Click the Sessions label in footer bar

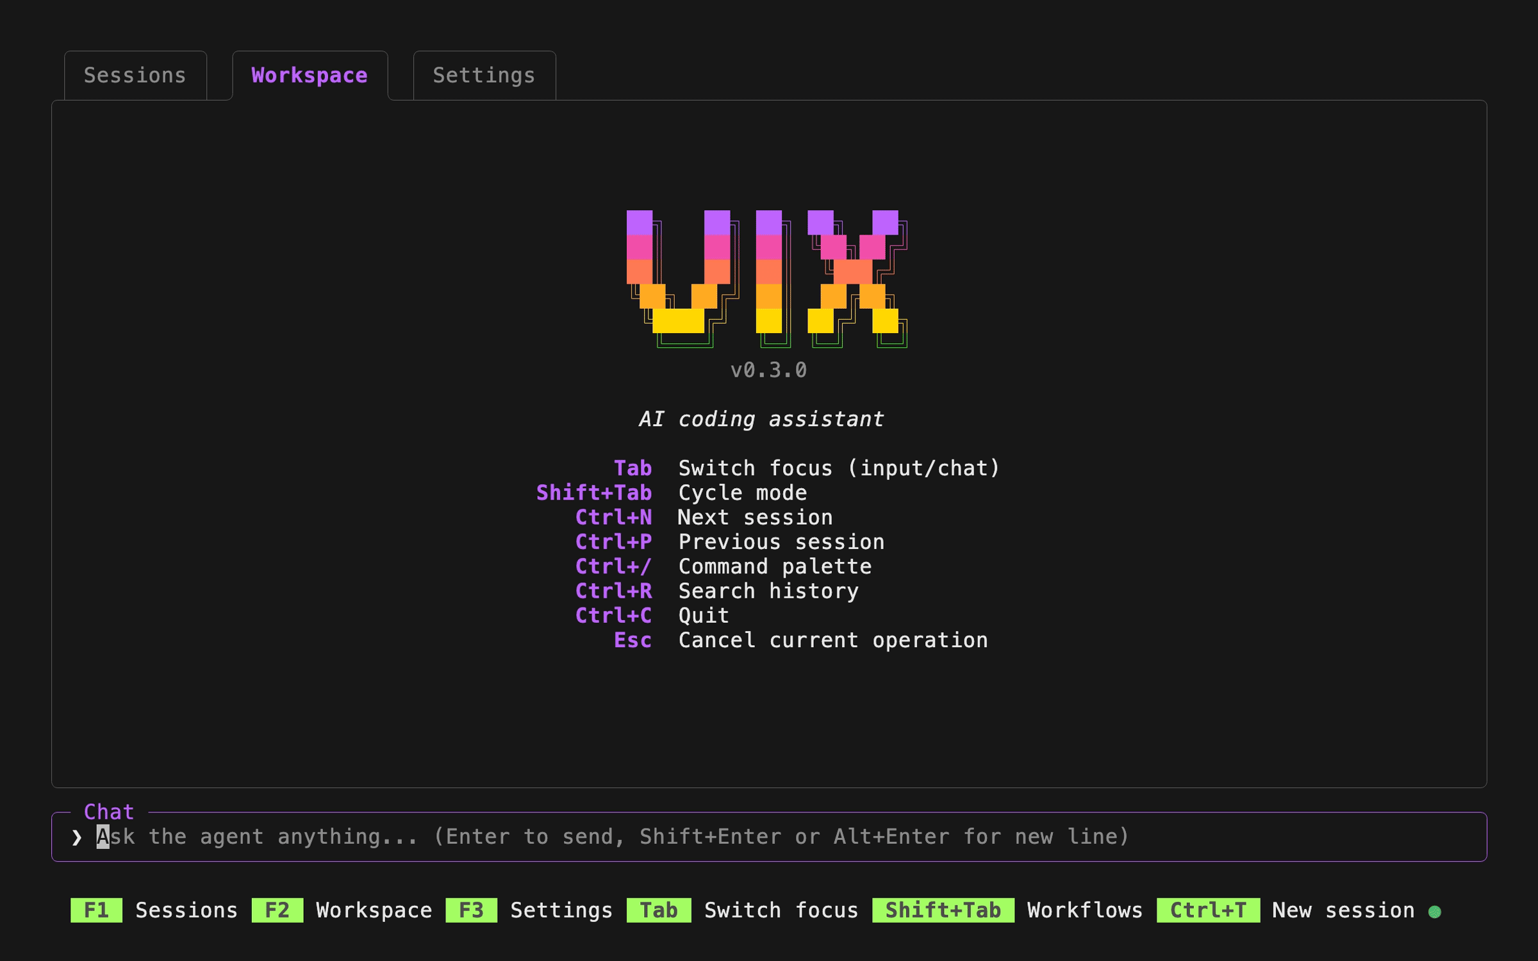186,910
